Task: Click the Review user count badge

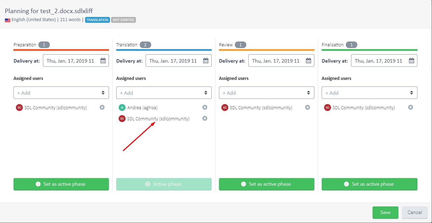Action: click(x=240, y=45)
